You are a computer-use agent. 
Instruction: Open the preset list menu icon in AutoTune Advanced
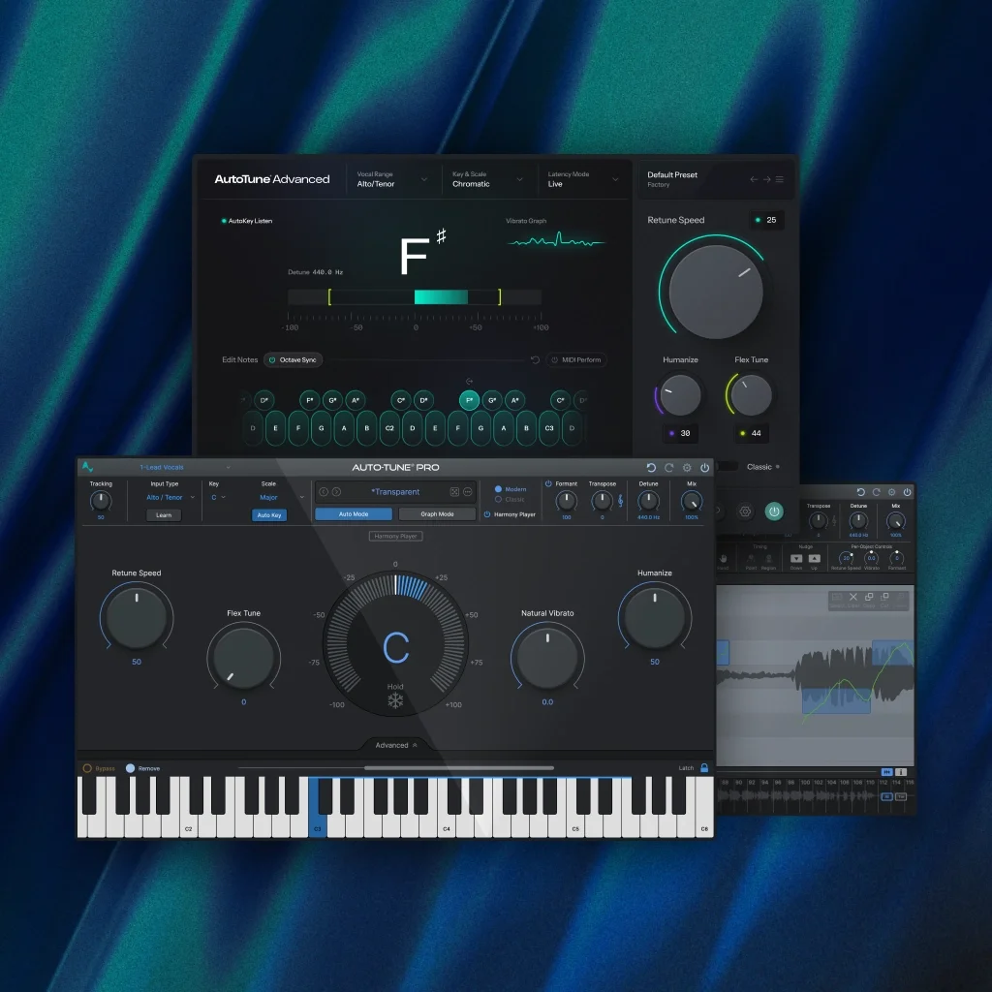[x=780, y=179]
